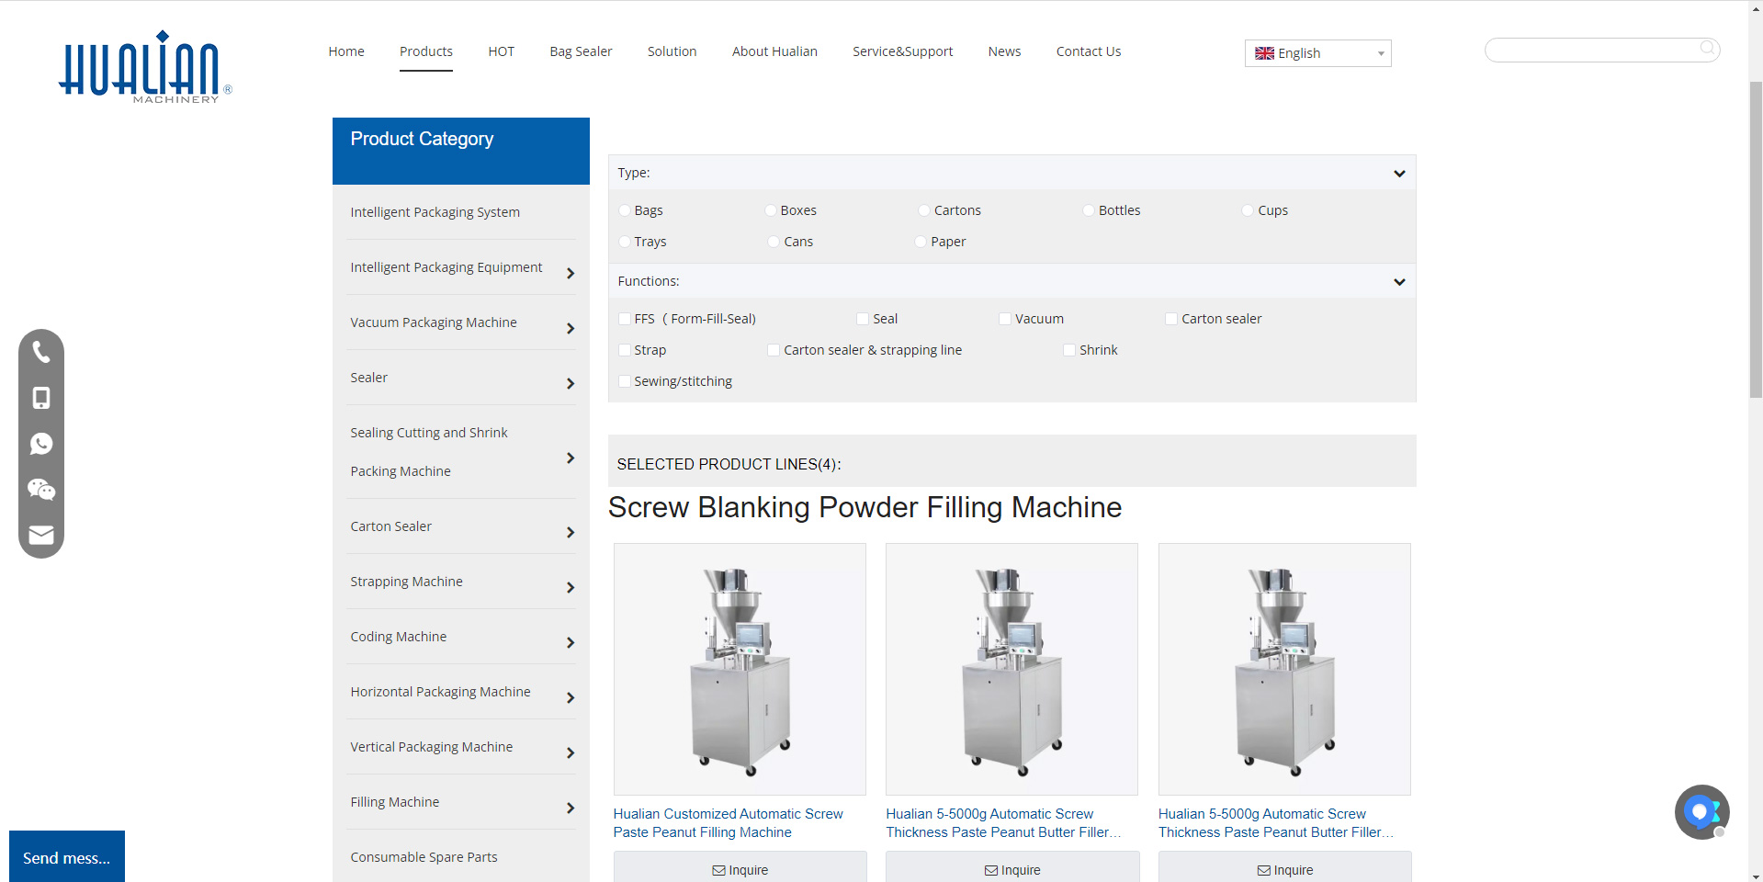Open the News menu item
This screenshot has width=1763, height=882.
[1004, 51]
